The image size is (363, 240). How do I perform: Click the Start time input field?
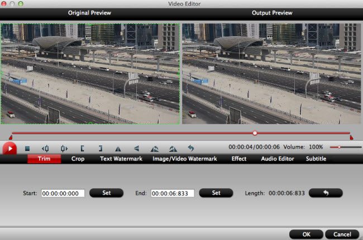click(63, 193)
